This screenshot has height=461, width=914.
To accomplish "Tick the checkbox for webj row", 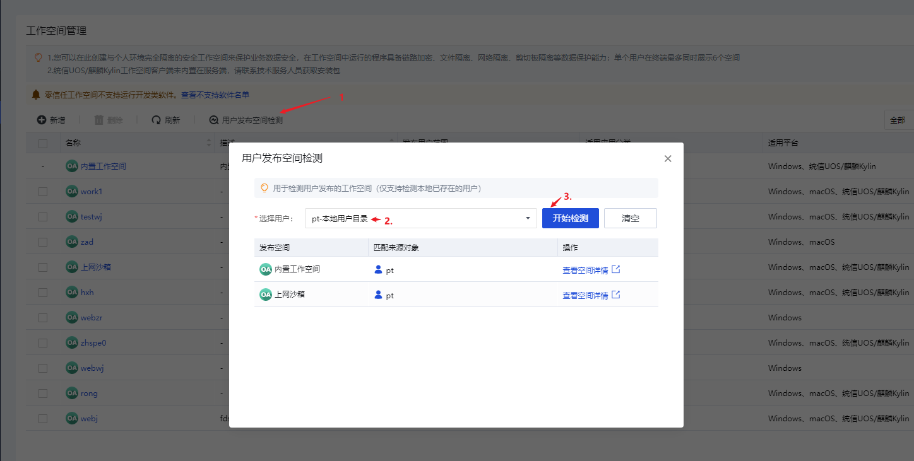I will tap(43, 419).
